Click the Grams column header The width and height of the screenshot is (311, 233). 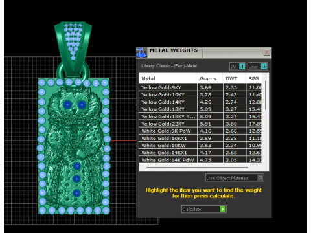click(x=210, y=78)
